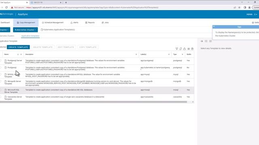The width and height of the screenshot is (259, 145).
Task: Open the browser profile icon
Action: pyautogui.click(x=249, y=7)
